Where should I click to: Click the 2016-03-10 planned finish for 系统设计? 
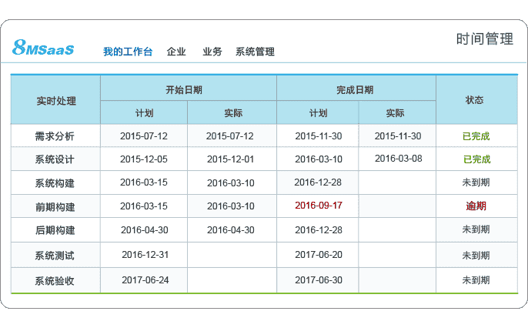(x=319, y=159)
